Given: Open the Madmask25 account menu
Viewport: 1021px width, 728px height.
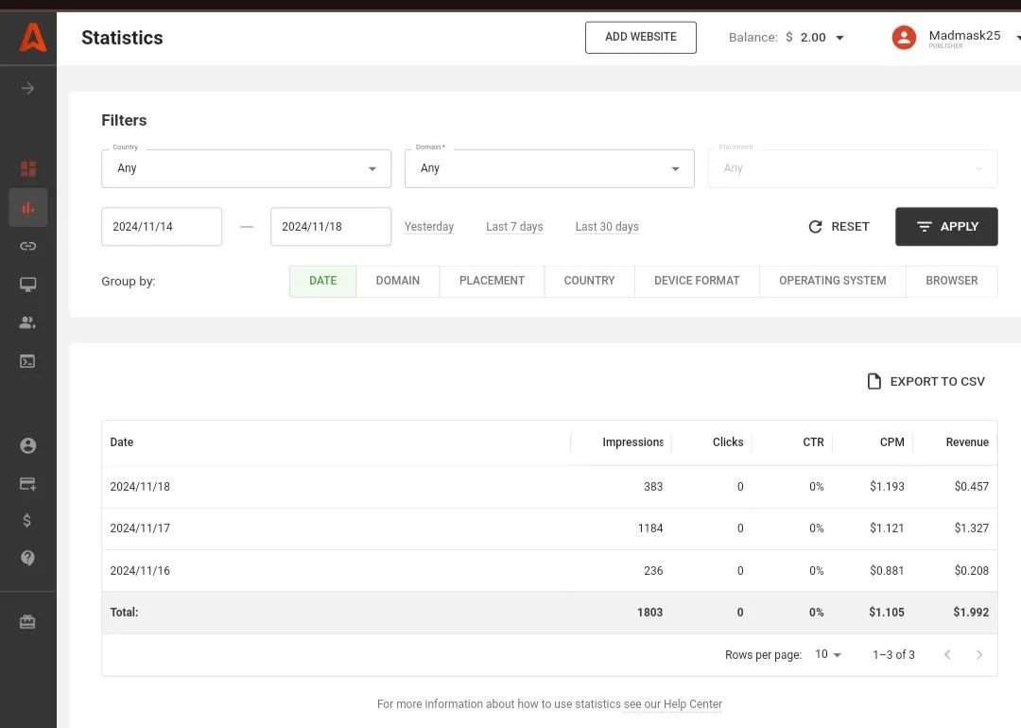Looking at the screenshot, I should (965, 38).
